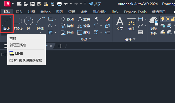Click the 复制 copy tool
The image size is (175, 103).
click(x=67, y=26)
